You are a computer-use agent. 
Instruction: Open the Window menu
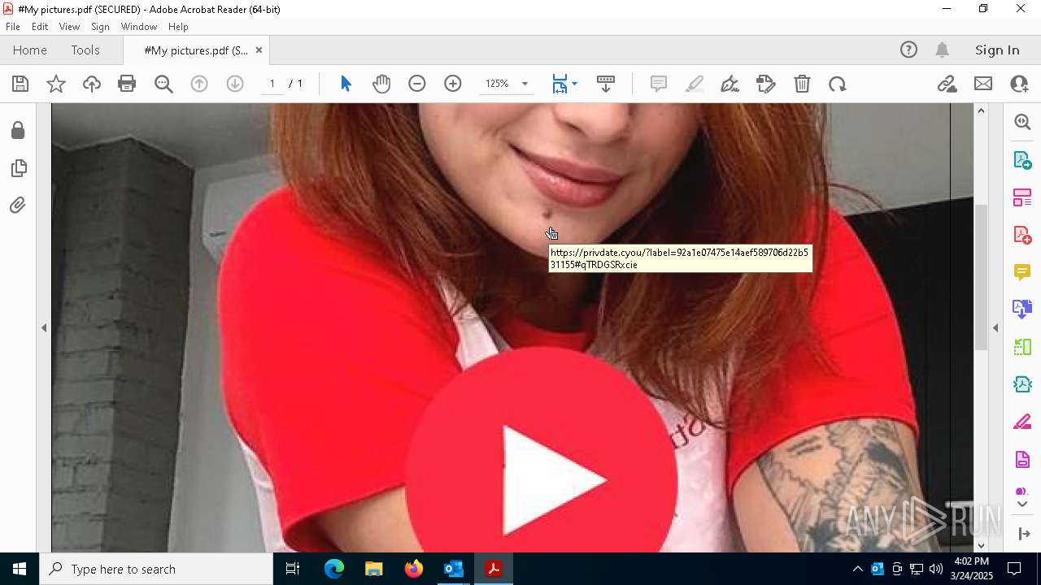(x=139, y=27)
